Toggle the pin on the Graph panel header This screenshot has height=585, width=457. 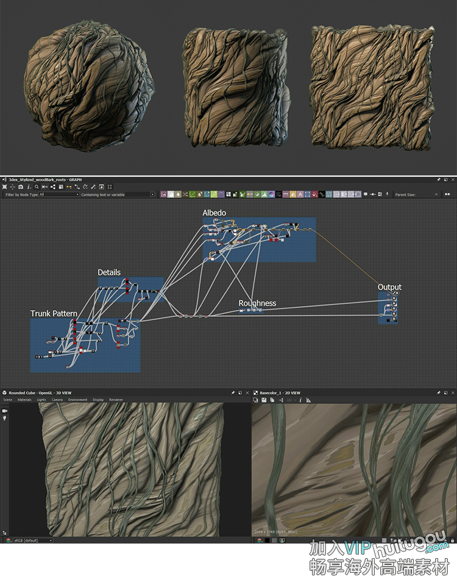coord(438,180)
